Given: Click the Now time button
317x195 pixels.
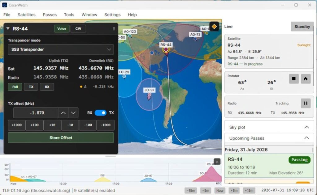Looking at the screenshot, I should (220, 190).
